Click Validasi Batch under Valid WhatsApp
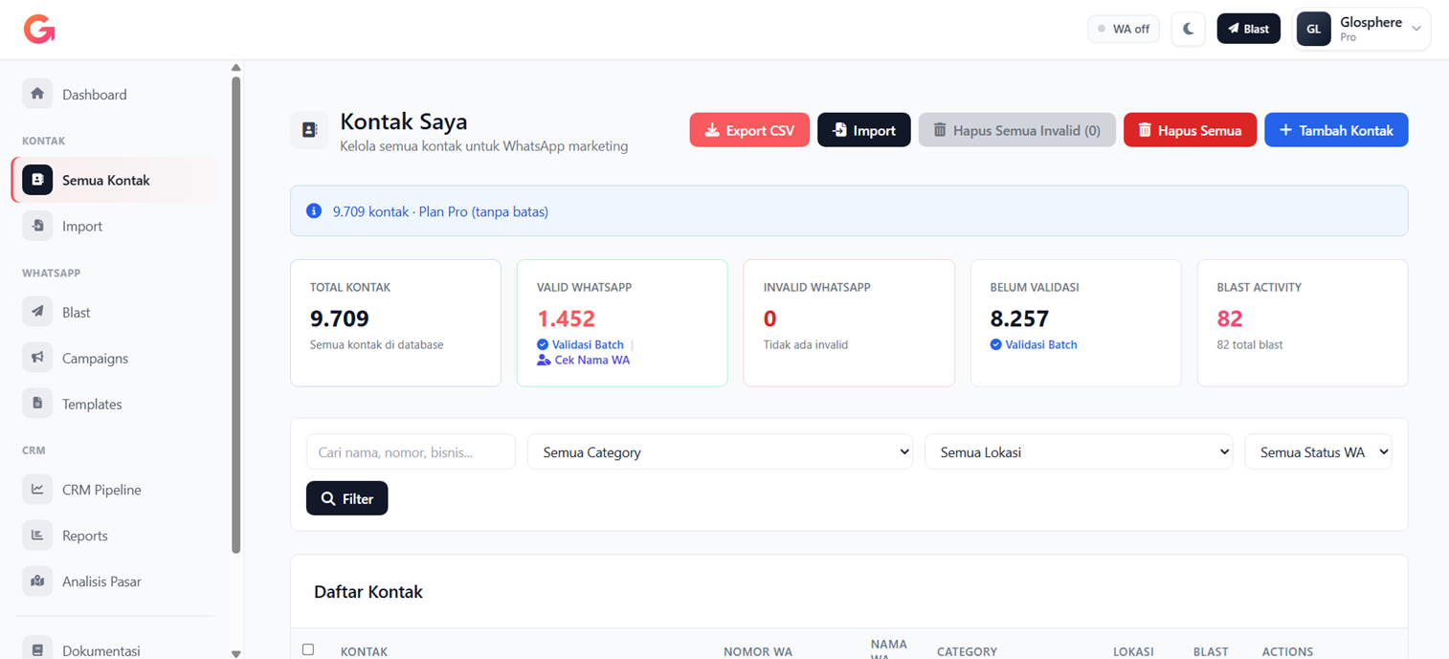This screenshot has width=1449, height=659. pyautogui.click(x=580, y=344)
